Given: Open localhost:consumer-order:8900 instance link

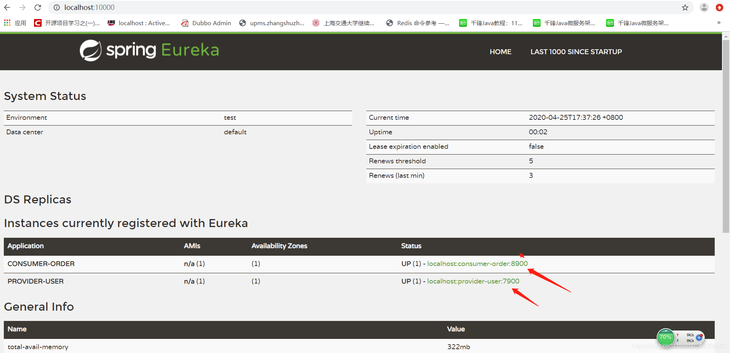Looking at the screenshot, I should [477, 264].
